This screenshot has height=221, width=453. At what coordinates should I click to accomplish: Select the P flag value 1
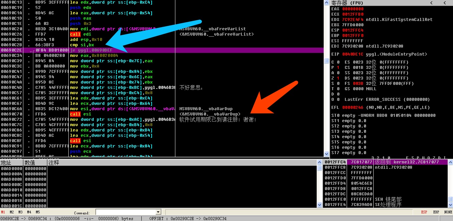point(338,68)
